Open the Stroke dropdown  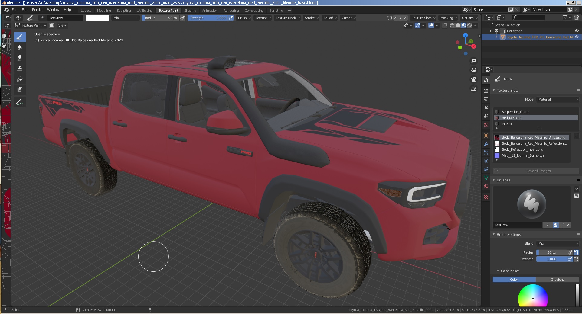click(x=312, y=18)
